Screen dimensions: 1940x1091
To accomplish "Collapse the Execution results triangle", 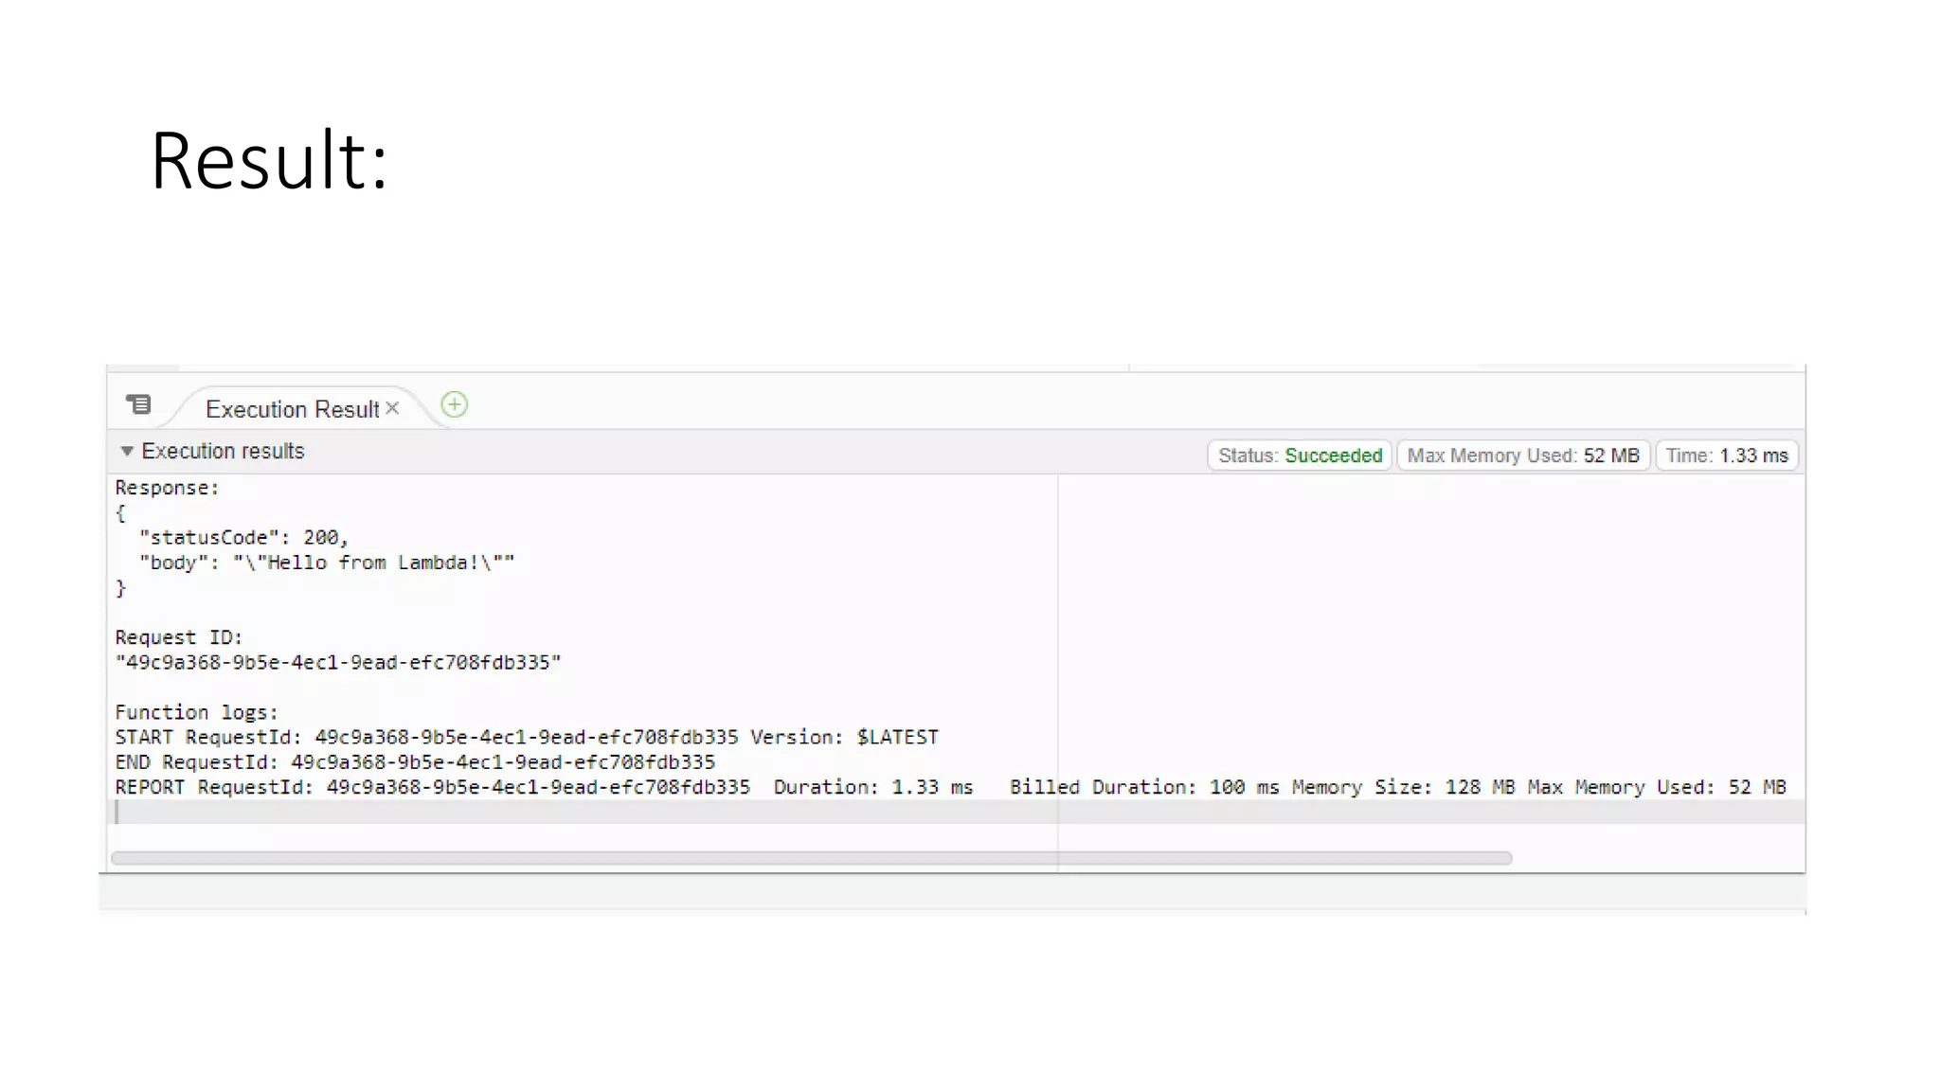I will click(x=127, y=452).
